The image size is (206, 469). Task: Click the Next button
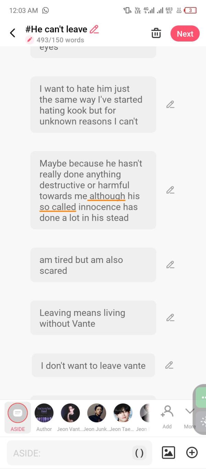[185, 34]
